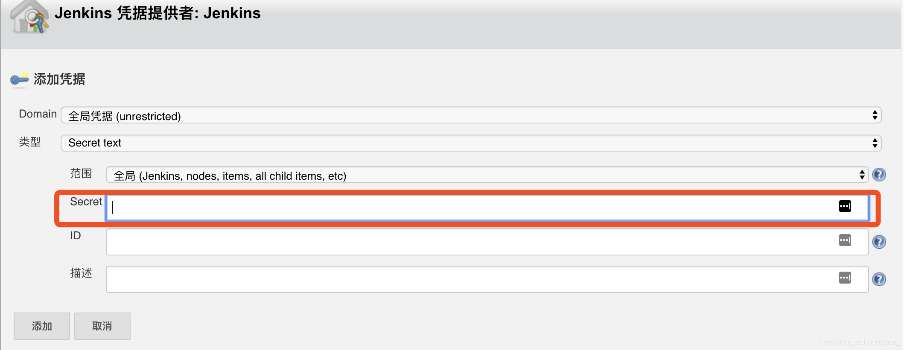904x350 pixels.
Task: Open the 类型 dropdown showing Secret text
Action: click(x=471, y=143)
